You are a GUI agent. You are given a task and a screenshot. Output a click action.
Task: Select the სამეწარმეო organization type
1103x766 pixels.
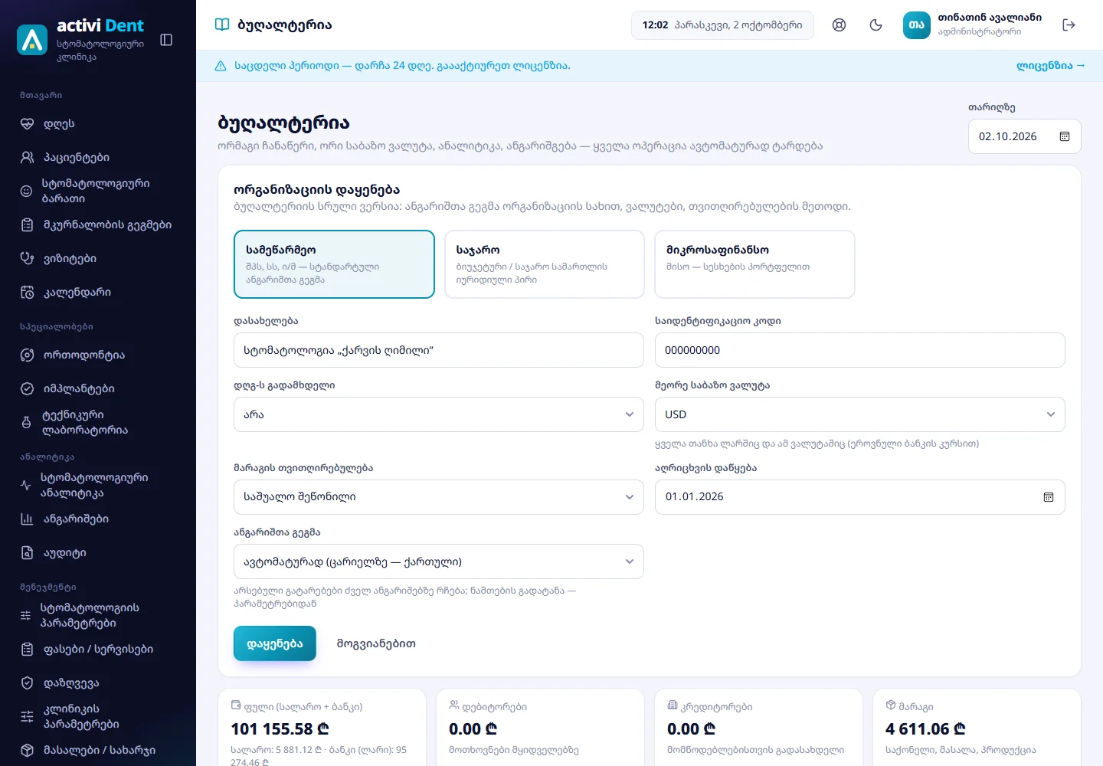coord(334,264)
